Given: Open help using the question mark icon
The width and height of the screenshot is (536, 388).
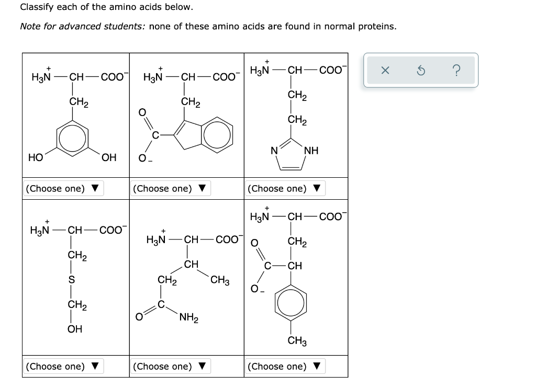Looking at the screenshot, I should pyautogui.click(x=457, y=70).
